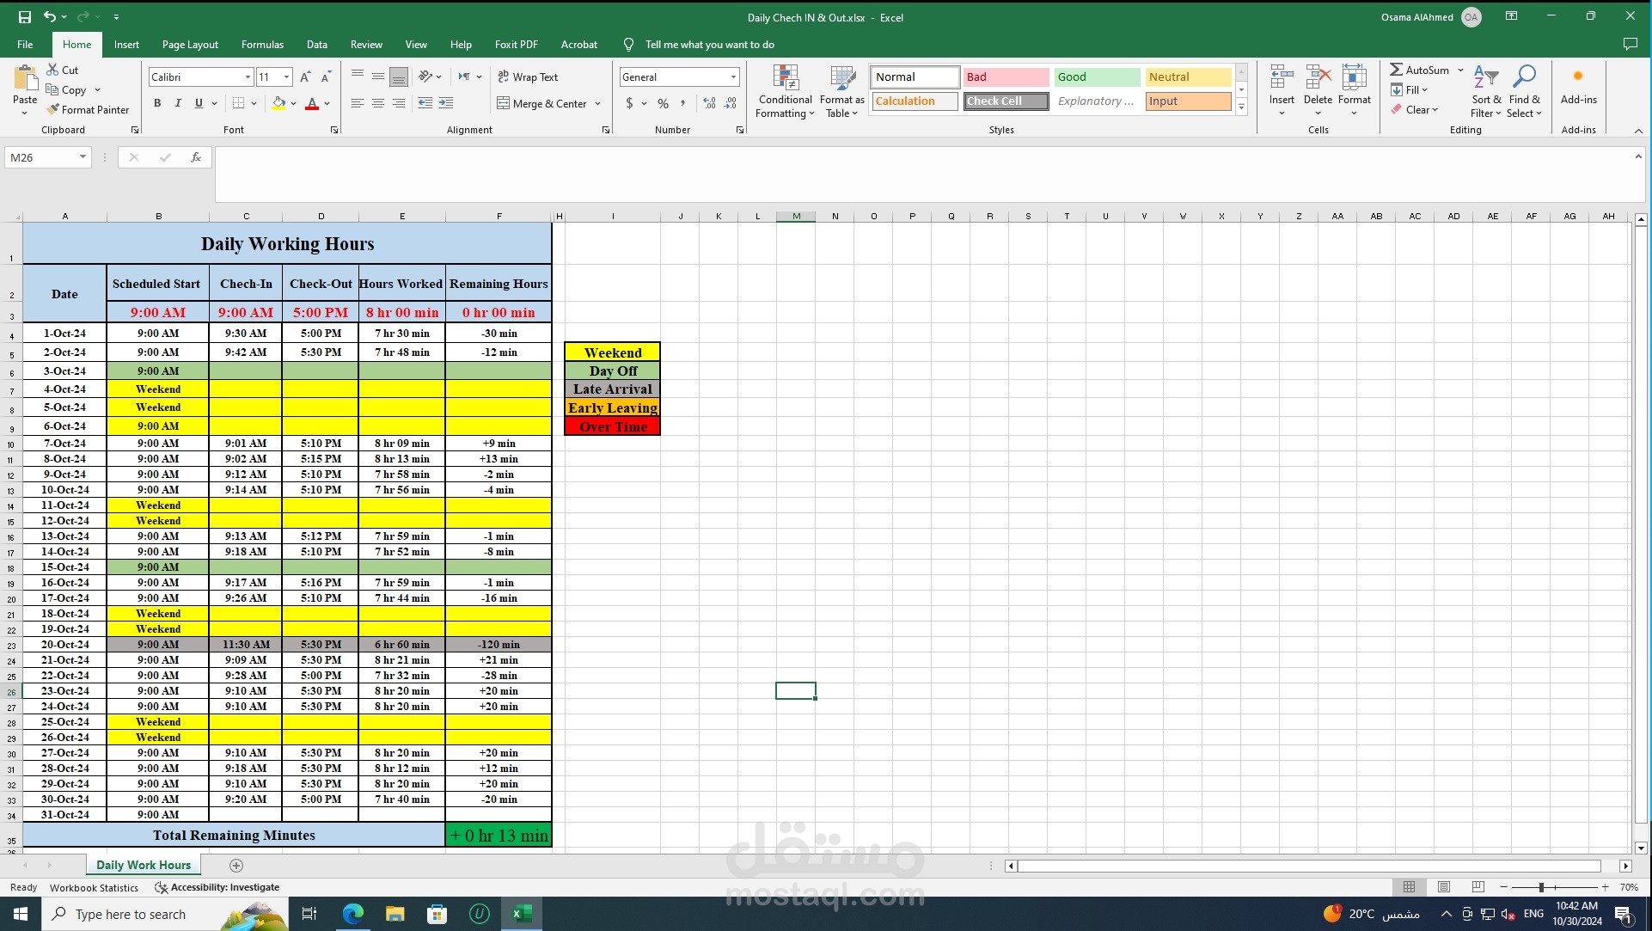Click the Orientation text angle icon
The image size is (1652, 931).
pyautogui.click(x=425, y=77)
